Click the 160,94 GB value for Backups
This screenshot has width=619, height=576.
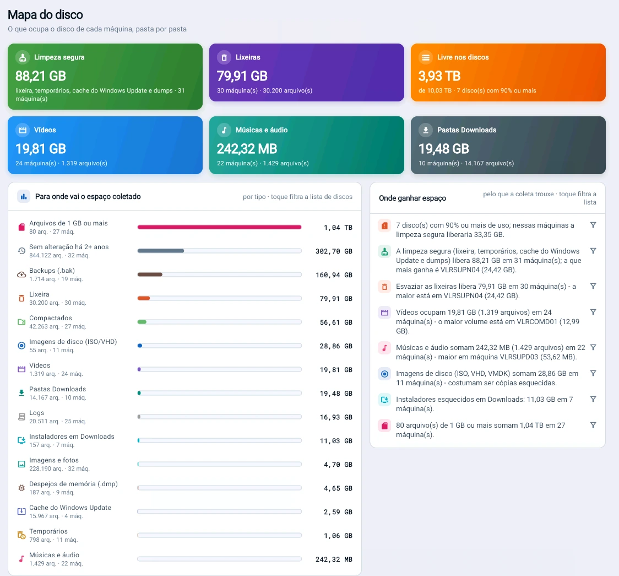(x=334, y=275)
